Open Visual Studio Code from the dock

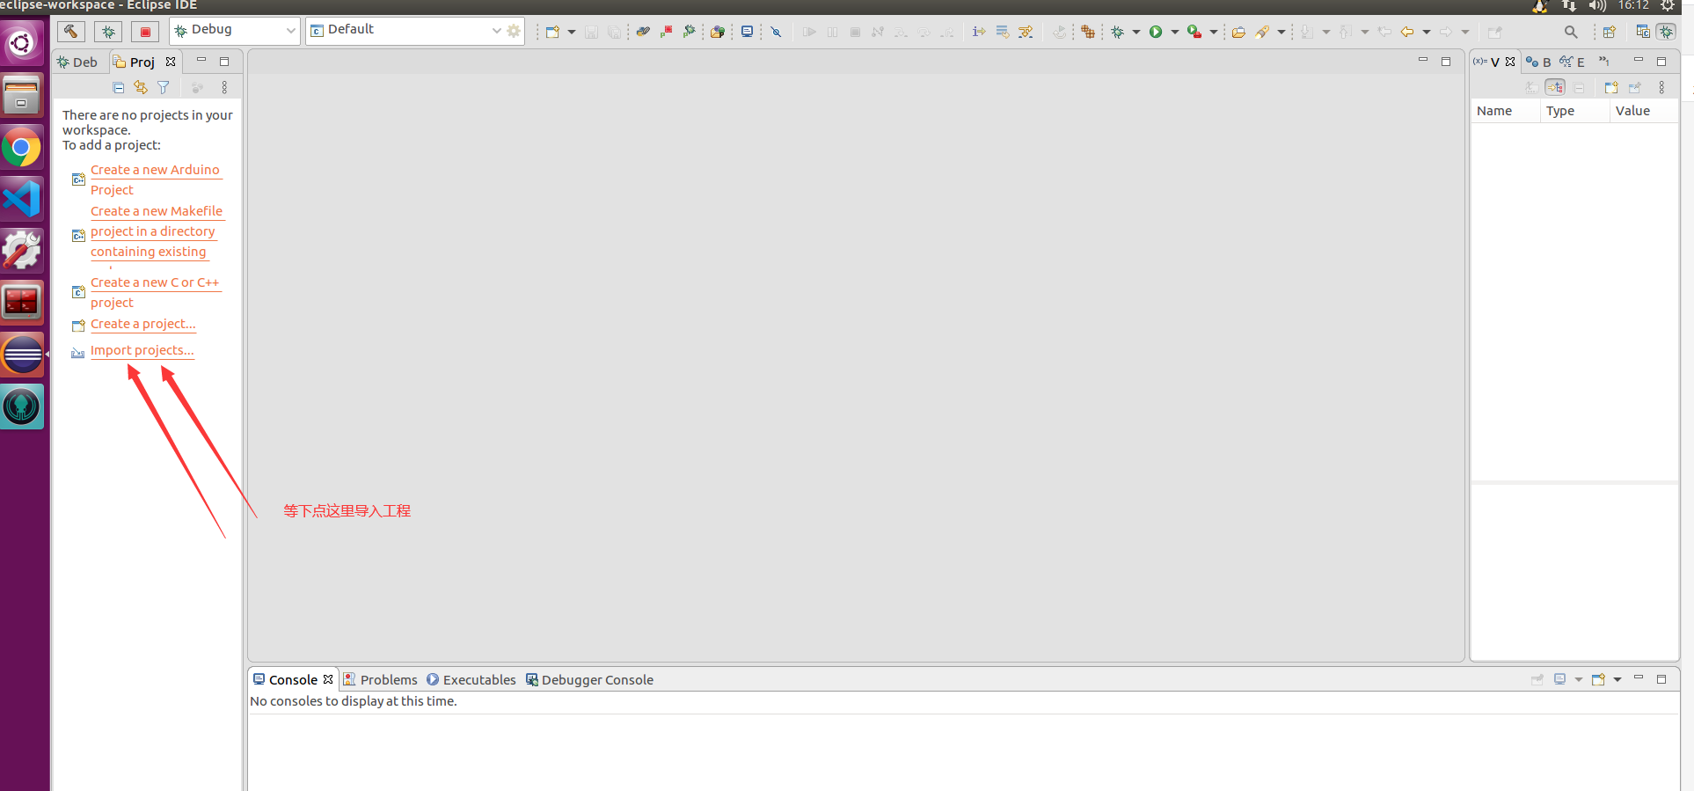coord(22,198)
